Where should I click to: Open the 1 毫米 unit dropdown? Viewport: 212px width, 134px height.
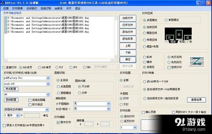point(18,116)
